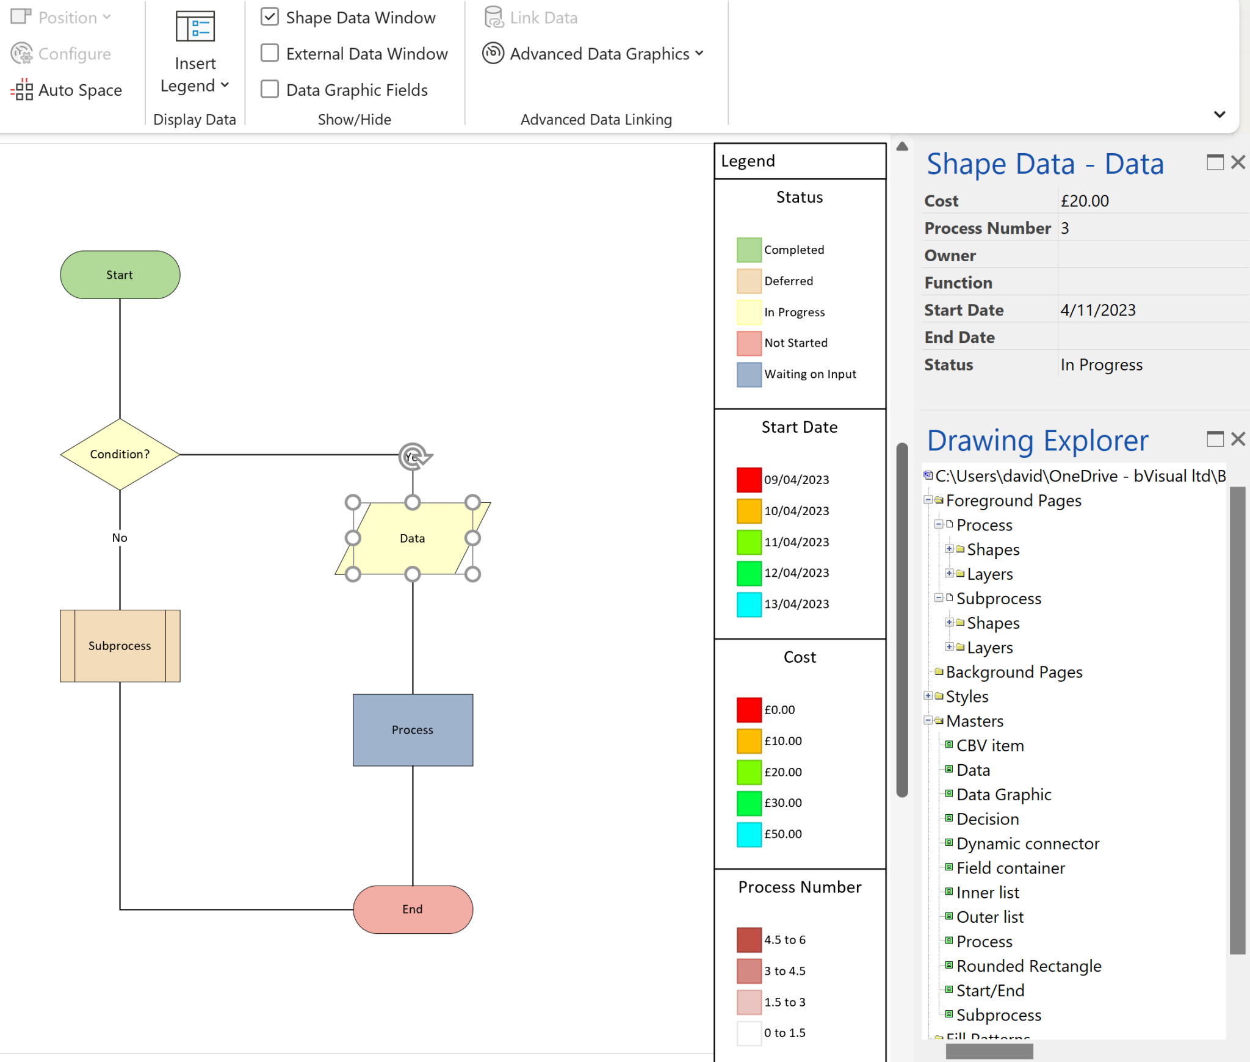Close the Drawing Explorer panel

(1238, 439)
